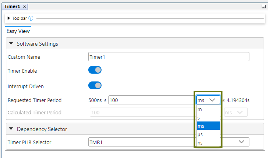The width and height of the screenshot is (268, 158).
Task: Collapse the Software Settings section
Action: [x=11, y=43]
